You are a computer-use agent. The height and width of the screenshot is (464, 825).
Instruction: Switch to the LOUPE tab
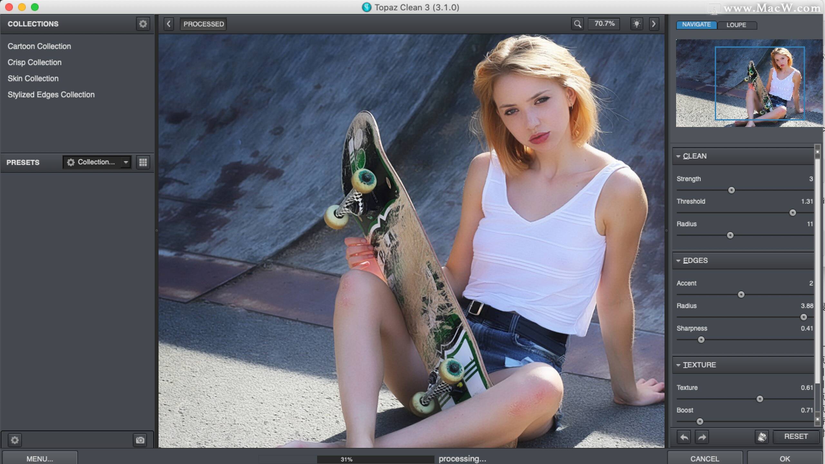(736, 25)
